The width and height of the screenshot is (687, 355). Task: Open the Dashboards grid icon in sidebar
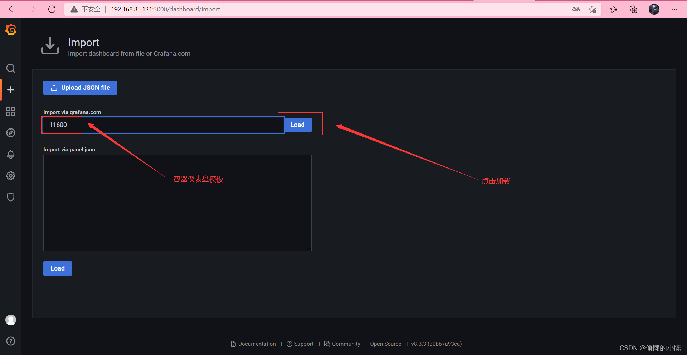11,111
